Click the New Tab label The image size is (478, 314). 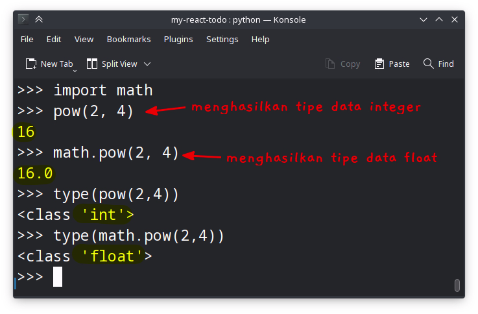56,64
